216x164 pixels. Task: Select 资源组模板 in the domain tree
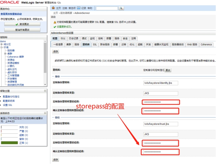pos(13,63)
